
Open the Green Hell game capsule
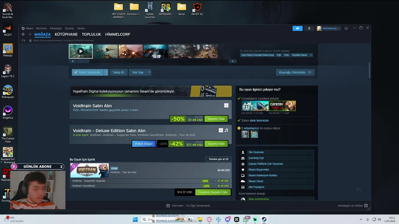click(282, 106)
